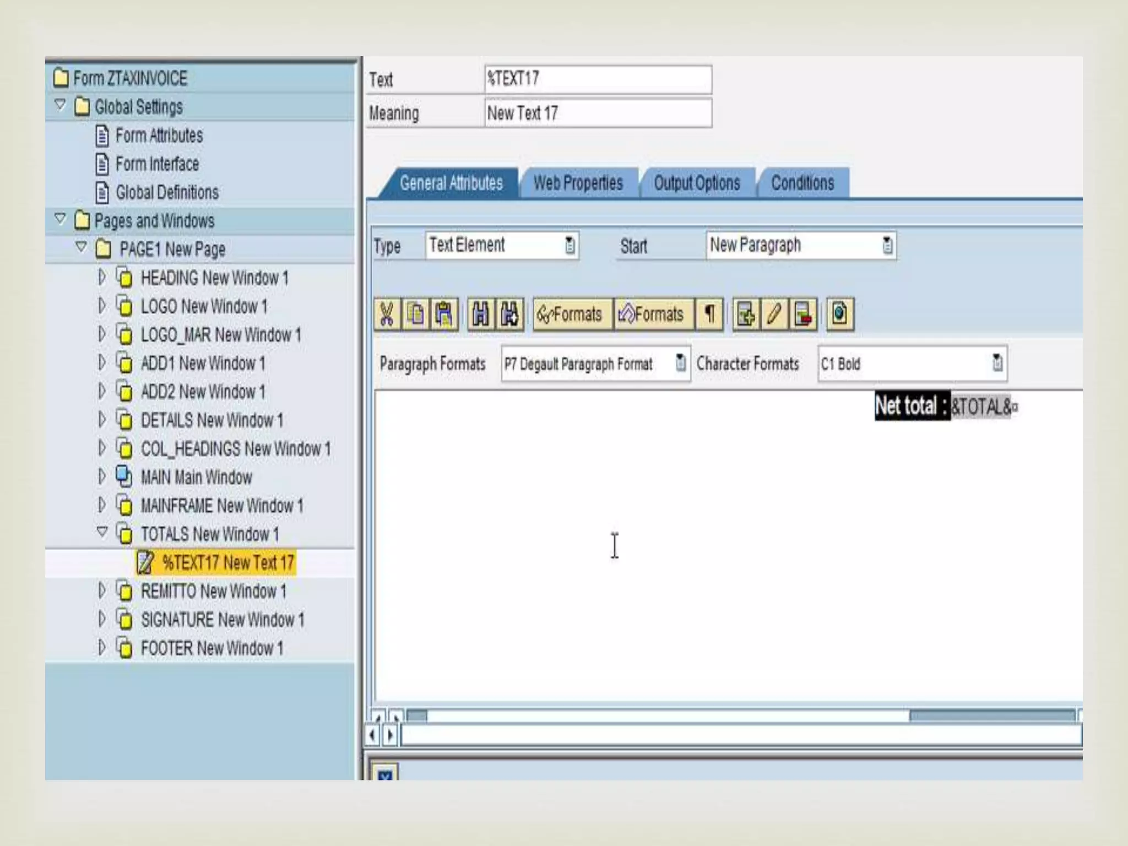Click the checkmark-Formats button

coord(572,314)
